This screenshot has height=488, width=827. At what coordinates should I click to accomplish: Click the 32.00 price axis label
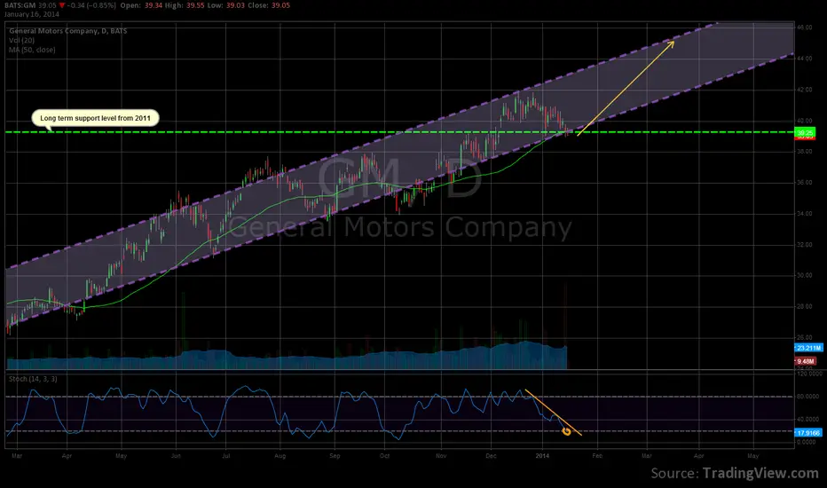[x=805, y=245]
